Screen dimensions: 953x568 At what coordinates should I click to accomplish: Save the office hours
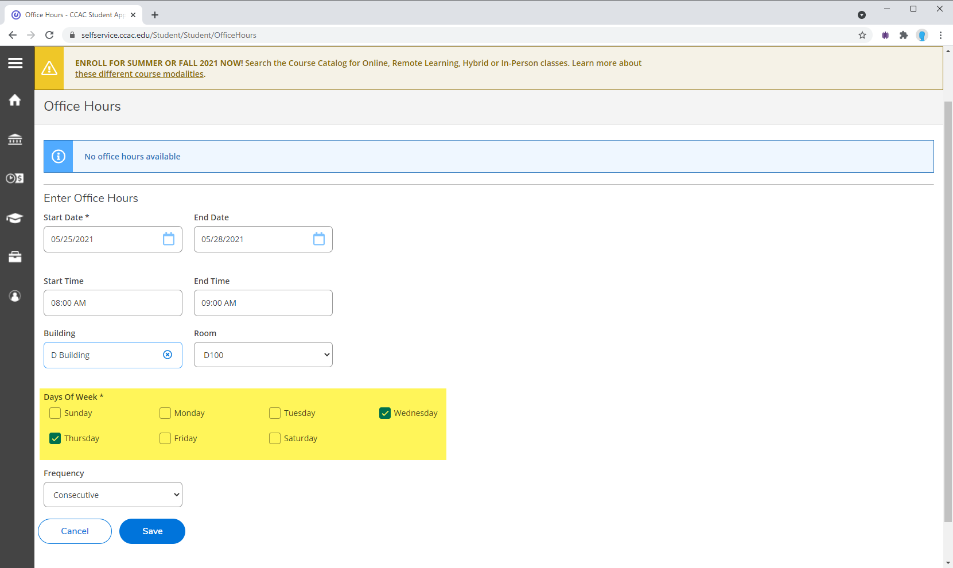tap(152, 531)
